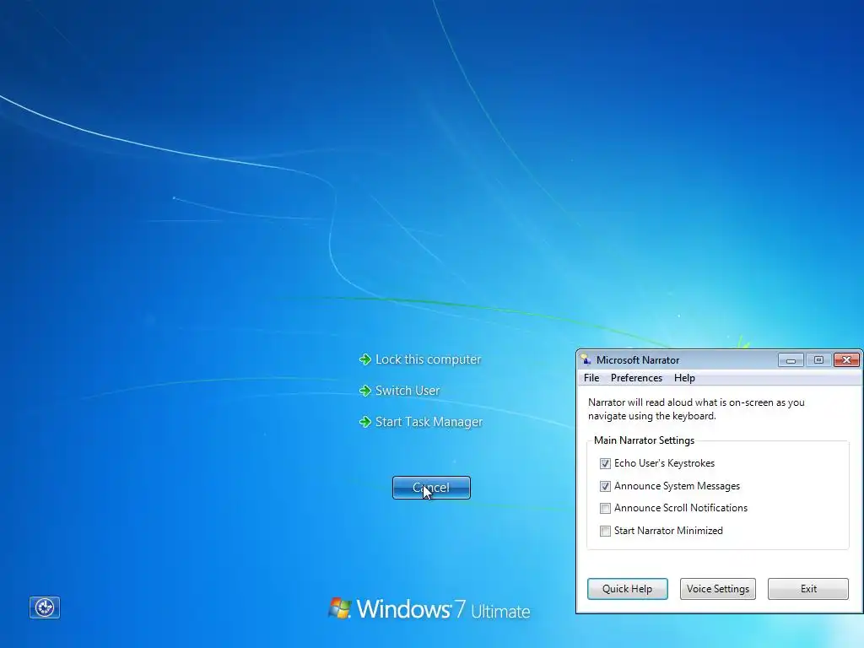Click the Microsoft Narrator title bar icon
Viewport: 864px width, 648px height.
[586, 359]
